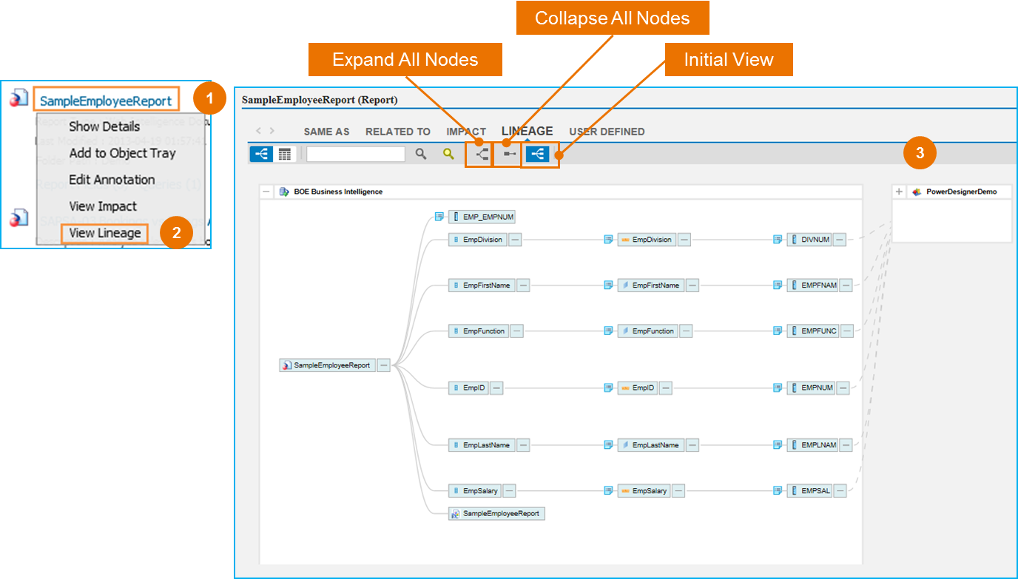Screen dimensions: 1018x579
Task: Collapse the BOE Business Intelligence container
Action: tap(266, 192)
